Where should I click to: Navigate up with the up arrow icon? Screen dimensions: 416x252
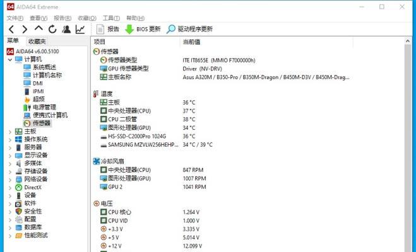coord(39,28)
